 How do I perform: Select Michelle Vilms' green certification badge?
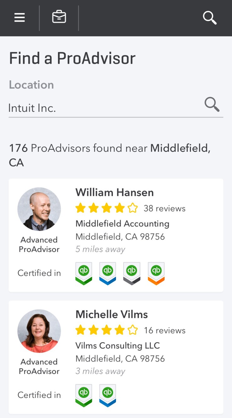point(83,395)
